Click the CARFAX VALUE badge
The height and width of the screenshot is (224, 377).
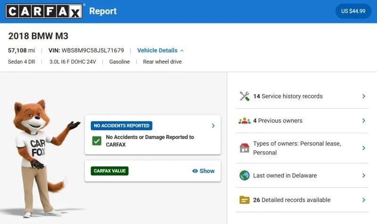[110, 171]
